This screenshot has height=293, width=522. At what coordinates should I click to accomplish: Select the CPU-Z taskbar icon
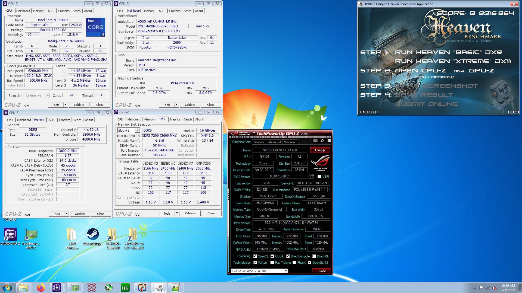click(57, 288)
